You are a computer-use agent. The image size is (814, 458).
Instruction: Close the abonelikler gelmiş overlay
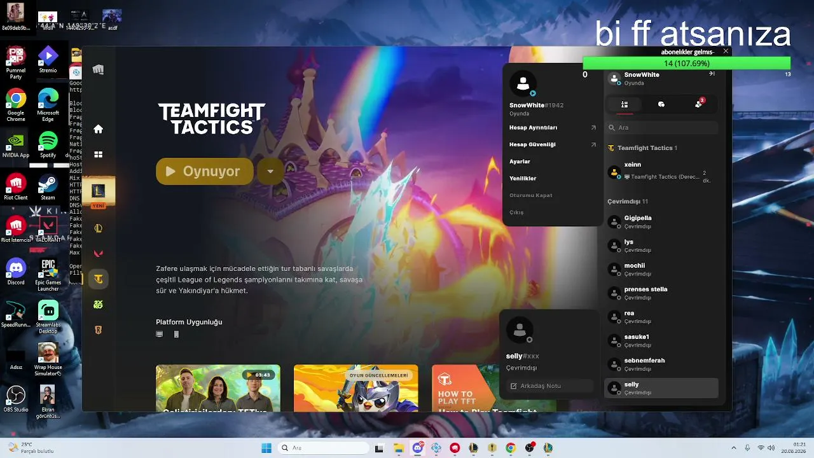pyautogui.click(x=726, y=51)
